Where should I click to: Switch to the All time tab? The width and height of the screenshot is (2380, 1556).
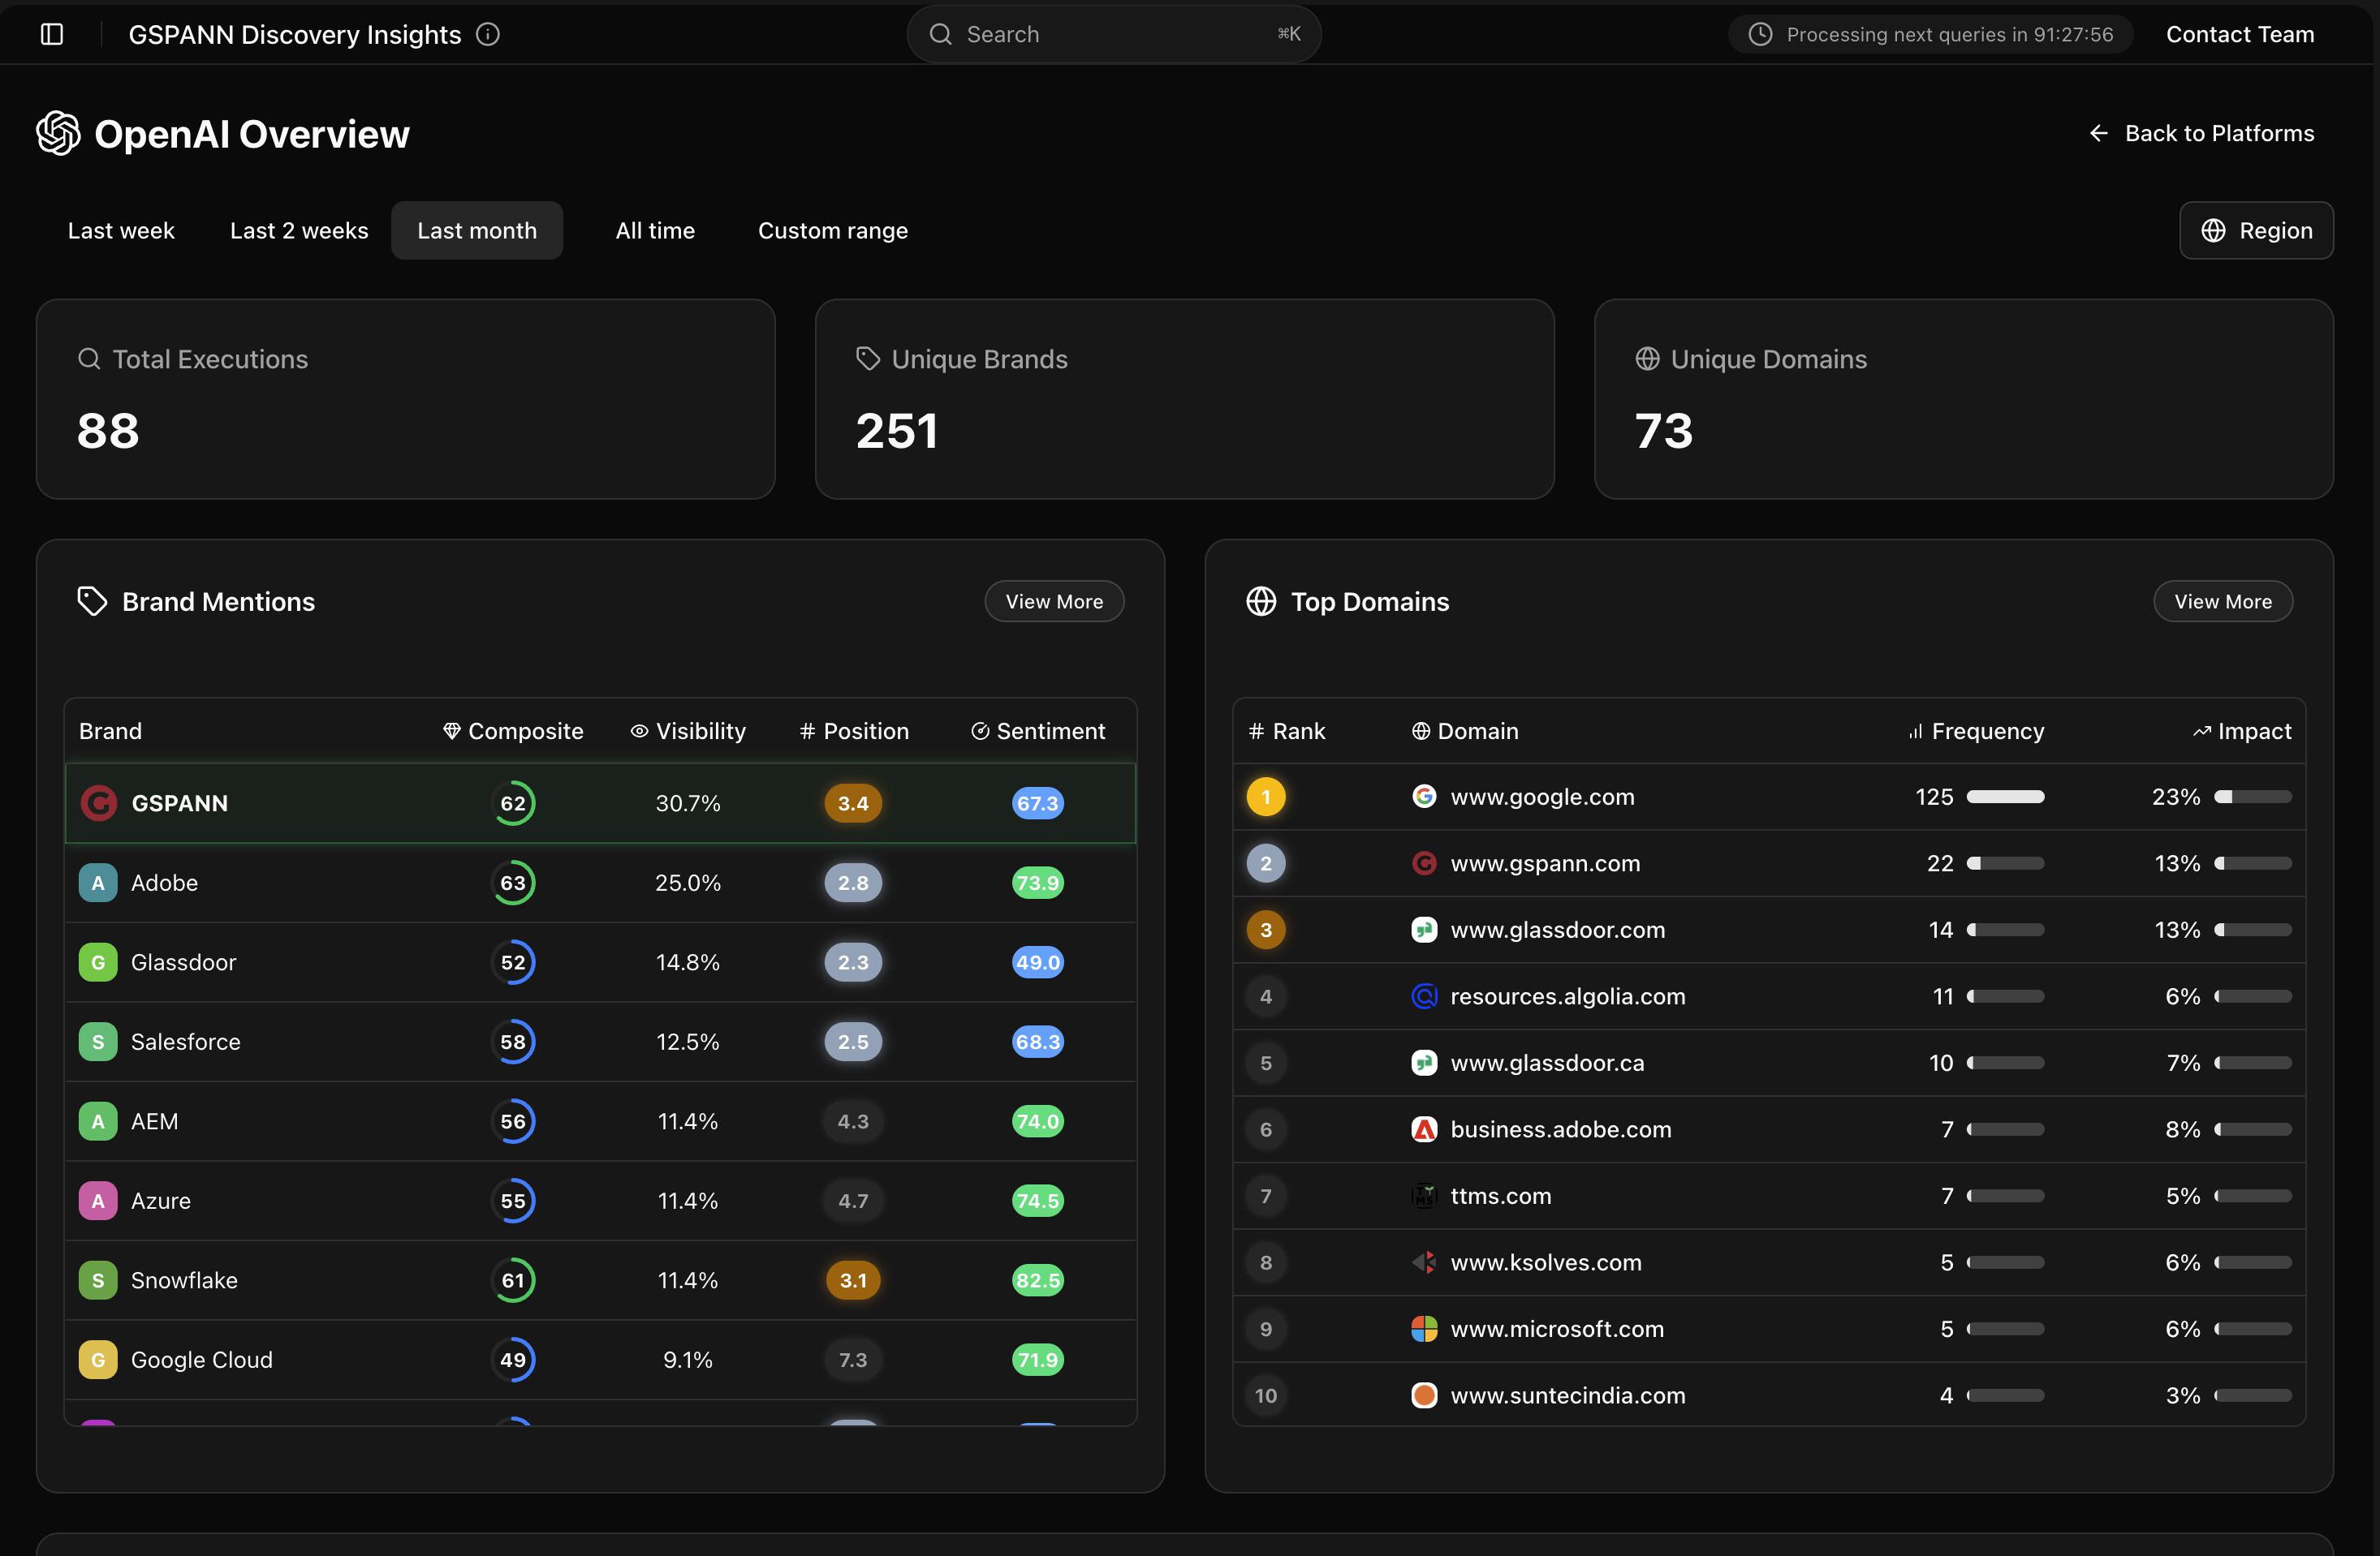point(655,231)
